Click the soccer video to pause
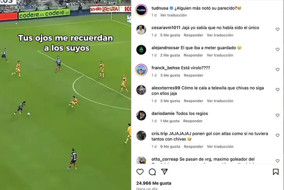Viewport: 284px width, 190px height. click(x=66, y=95)
